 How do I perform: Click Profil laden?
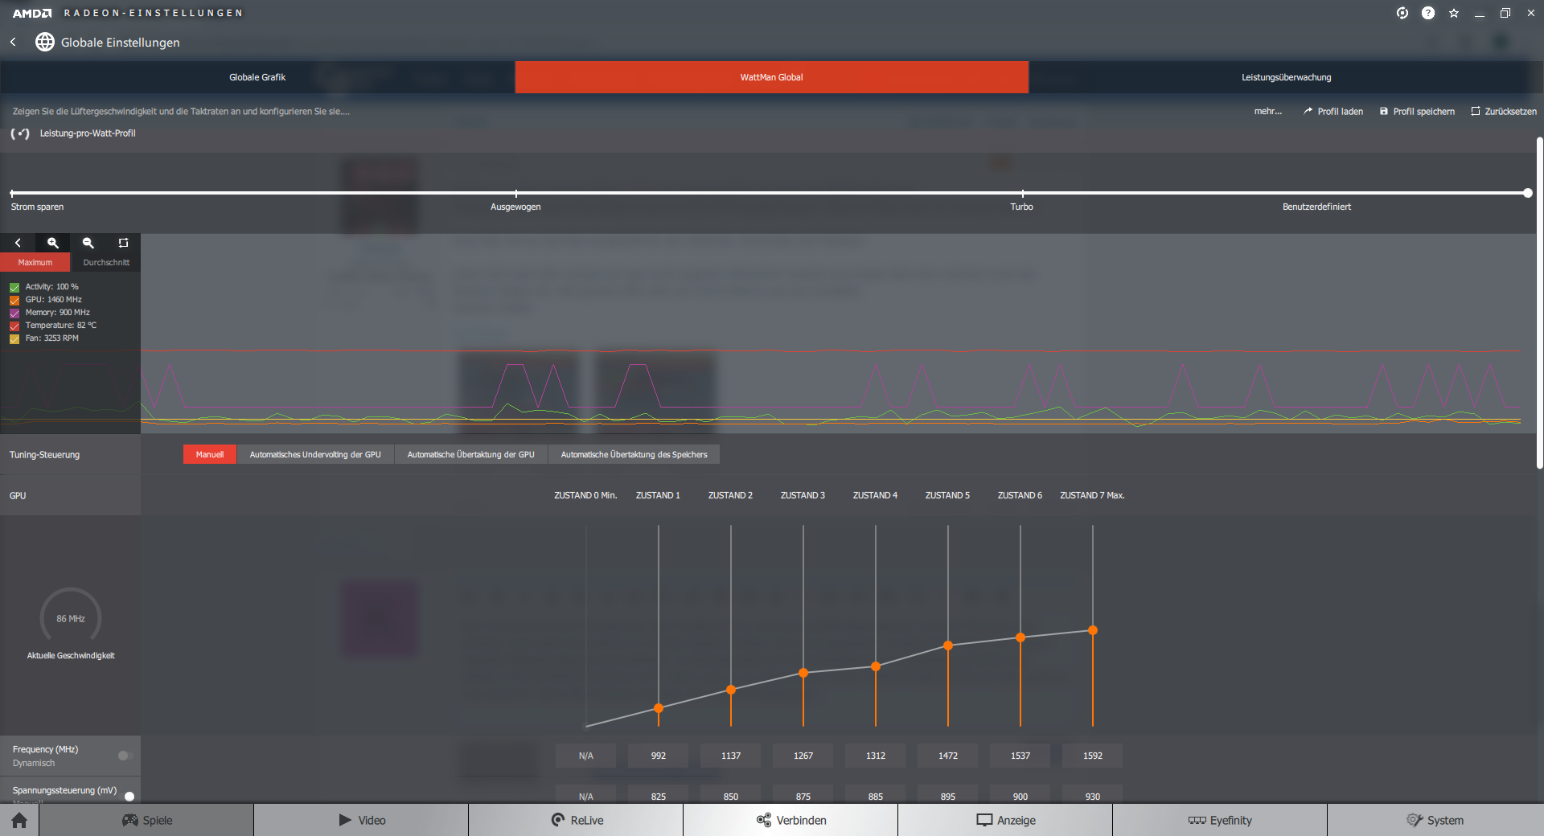click(1333, 111)
